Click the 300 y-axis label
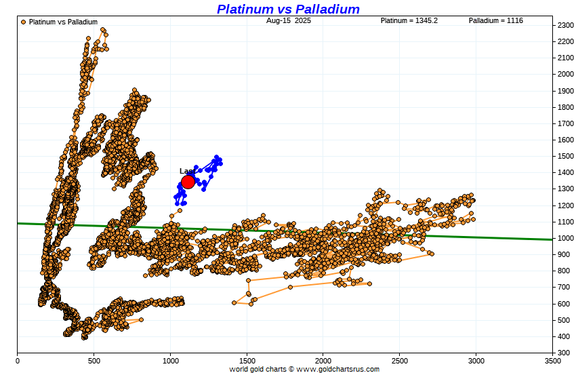The height and width of the screenshot is (373, 576). (x=564, y=353)
